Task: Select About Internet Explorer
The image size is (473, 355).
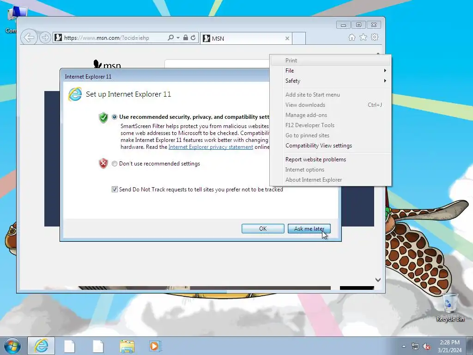Action: click(331, 180)
